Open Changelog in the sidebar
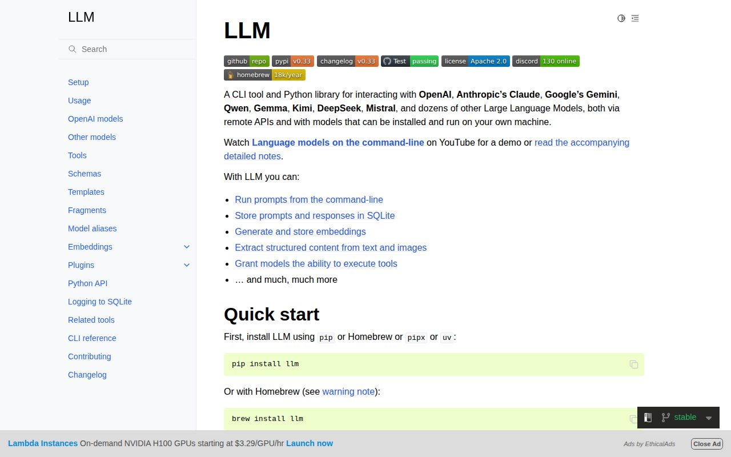731x457 pixels. [x=87, y=375]
